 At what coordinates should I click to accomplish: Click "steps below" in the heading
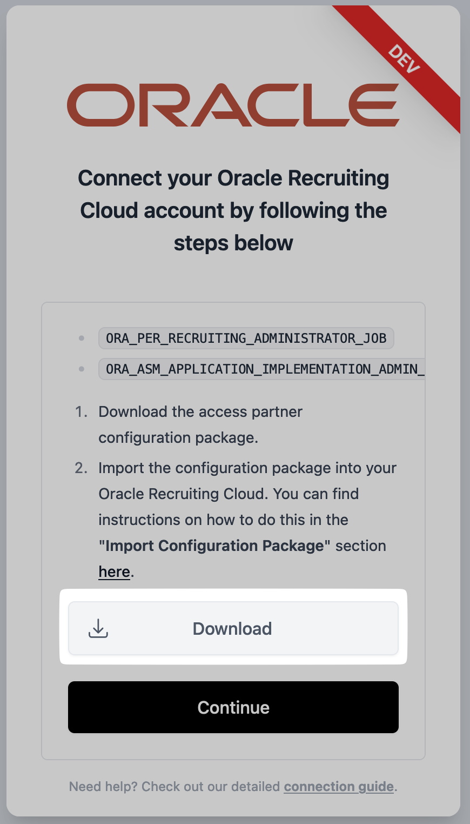point(233,243)
